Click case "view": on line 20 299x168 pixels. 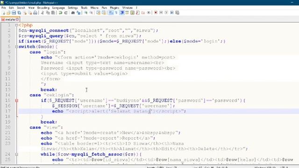(46, 127)
